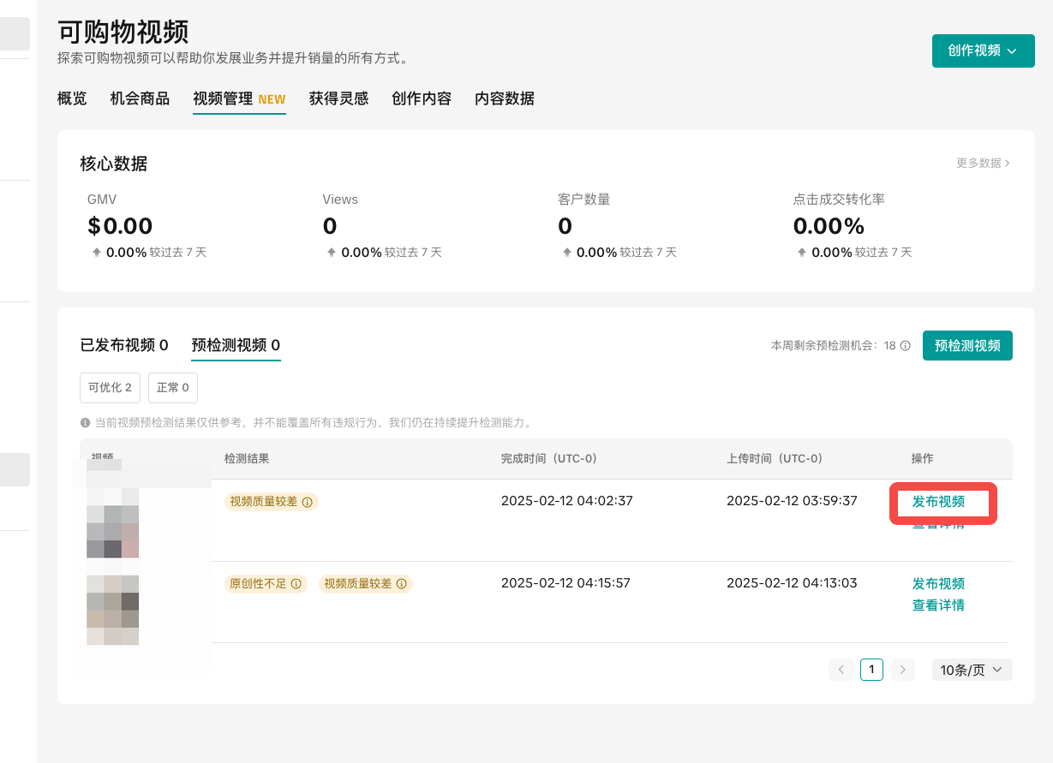The height and width of the screenshot is (763, 1053).
Task: Toggle the 可优化 2 filter chip
Action: point(110,388)
